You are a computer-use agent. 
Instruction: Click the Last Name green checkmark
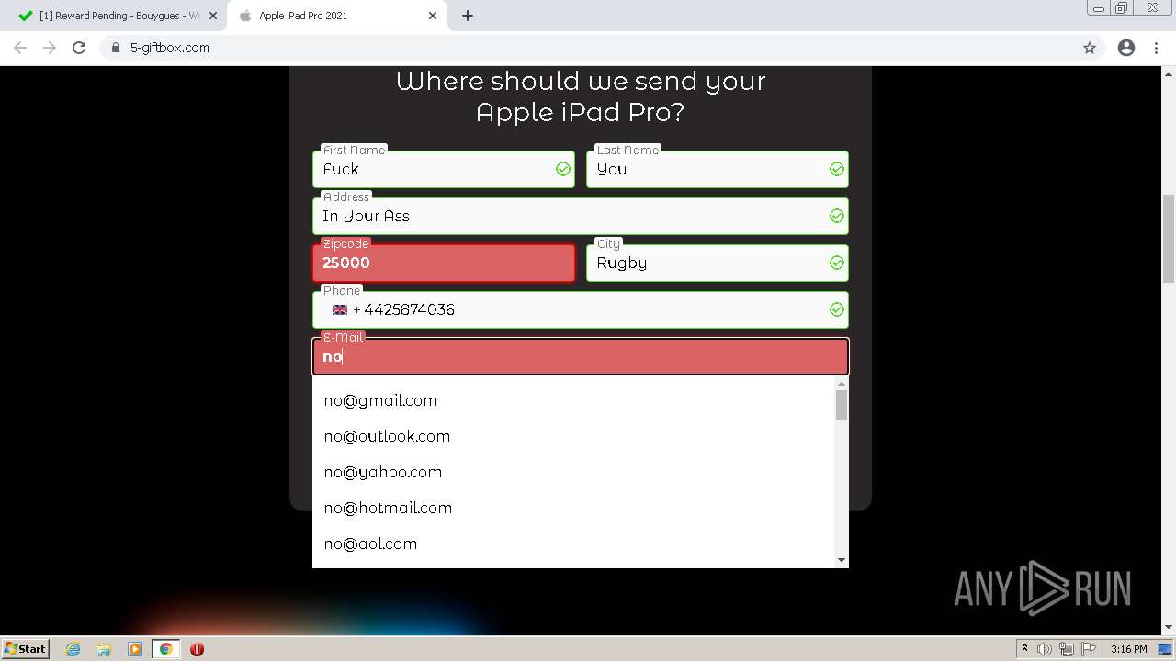[x=837, y=170]
